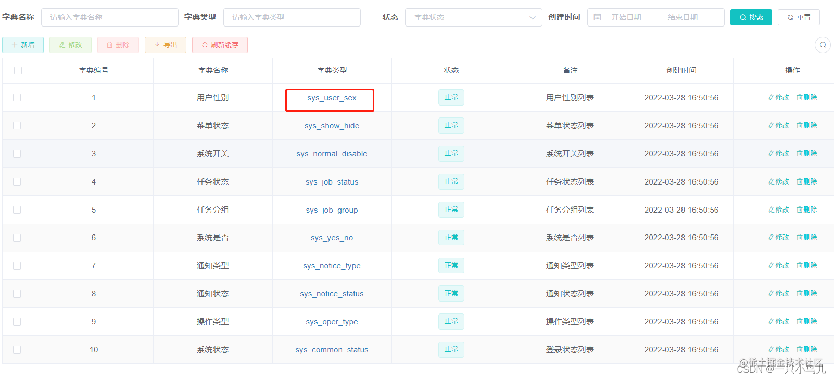This screenshot has height=379, width=834.
Task: Open the sys_oper_type link
Action: [332, 322]
